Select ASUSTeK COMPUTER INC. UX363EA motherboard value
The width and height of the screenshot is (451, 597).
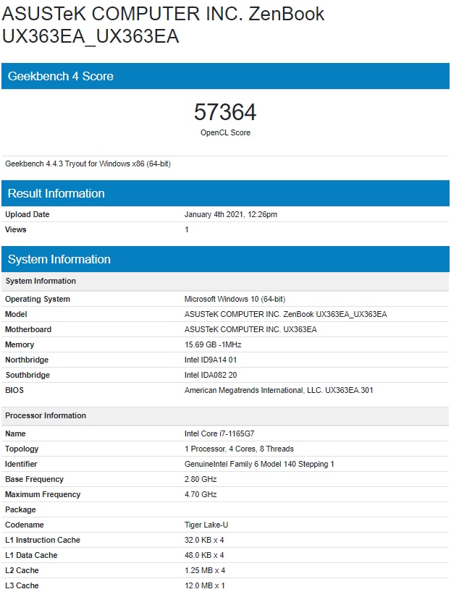point(250,329)
